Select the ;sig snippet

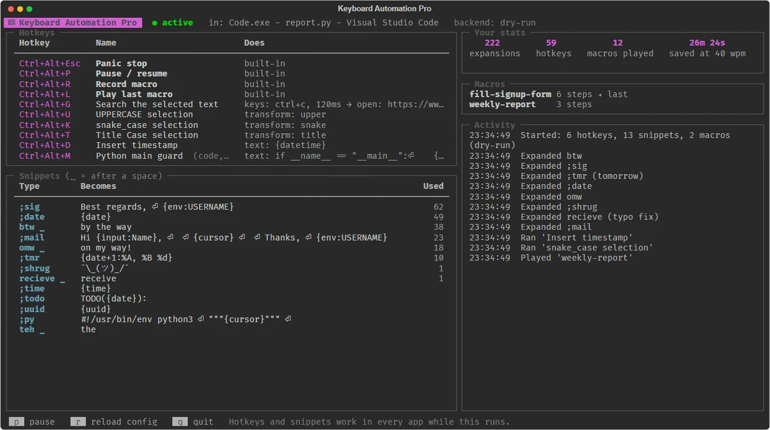pos(232,207)
